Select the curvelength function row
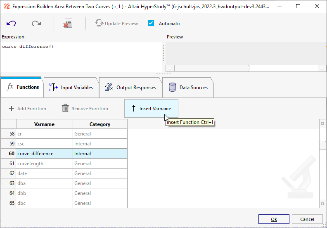Screen dimensions: 327x228 (x=44, y=164)
